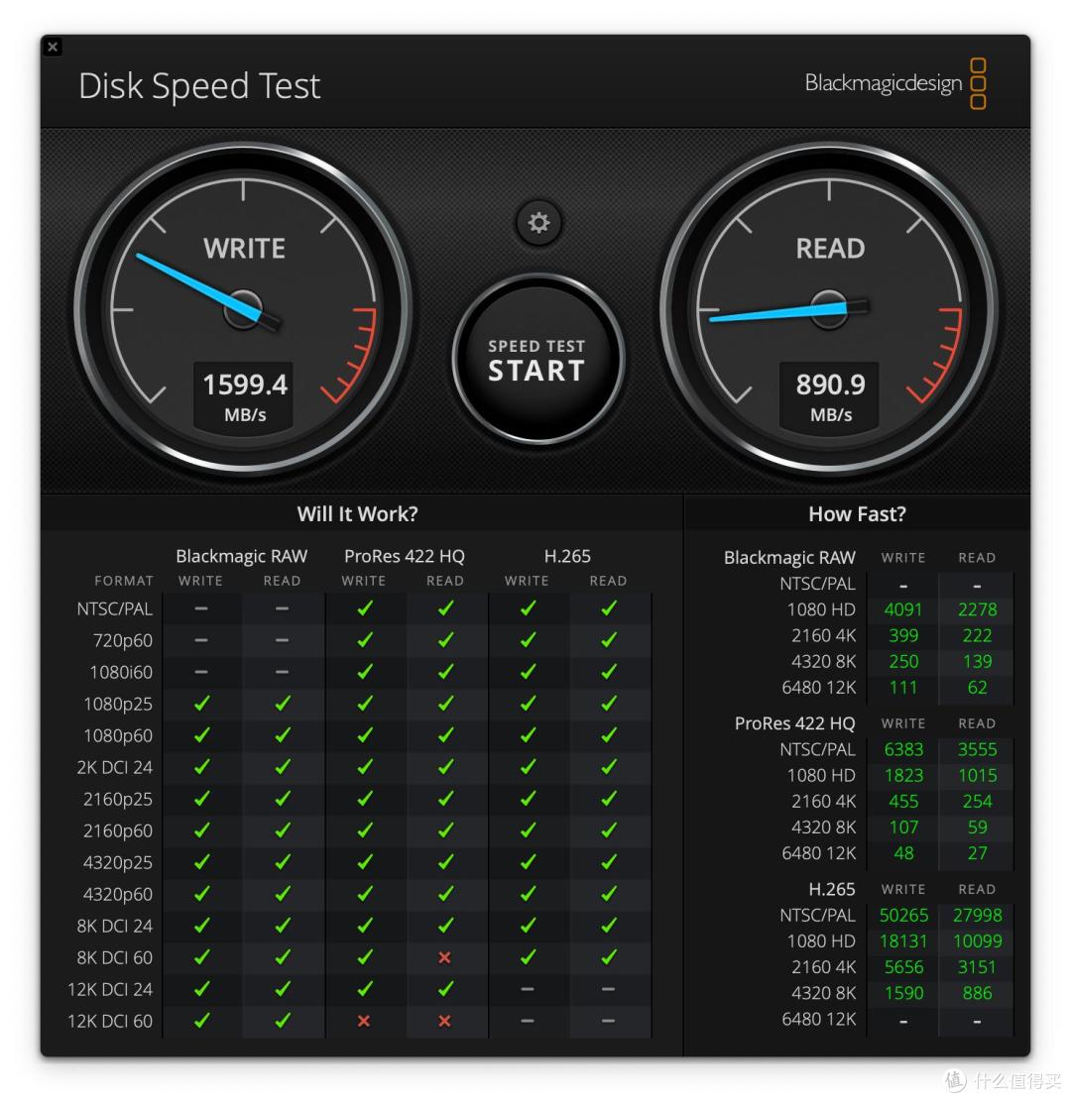Click the H.265 header in Will It Work
Screen dimensions: 1071x1103
(567, 556)
